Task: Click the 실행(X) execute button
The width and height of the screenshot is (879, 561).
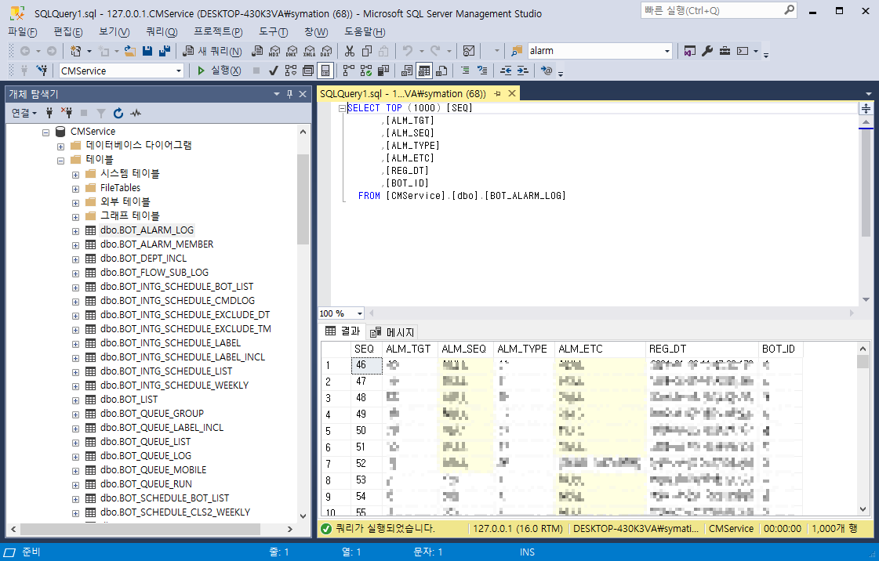Action: point(220,71)
